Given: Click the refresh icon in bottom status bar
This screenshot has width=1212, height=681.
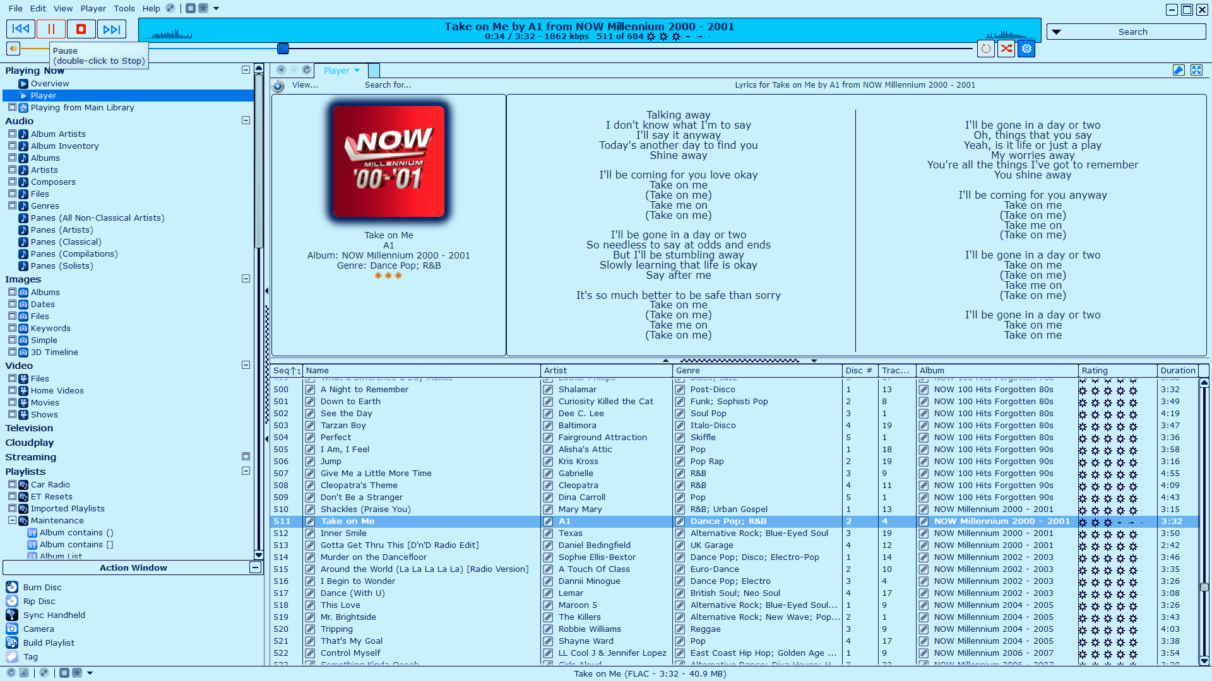Looking at the screenshot, I should [x=11, y=673].
